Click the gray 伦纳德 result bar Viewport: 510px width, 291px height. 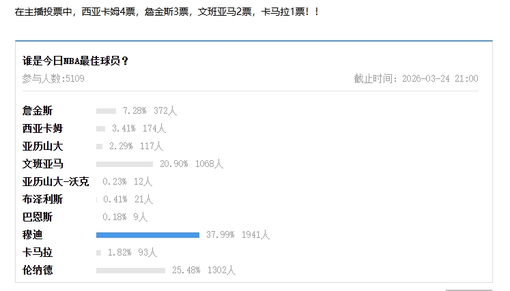(x=130, y=270)
